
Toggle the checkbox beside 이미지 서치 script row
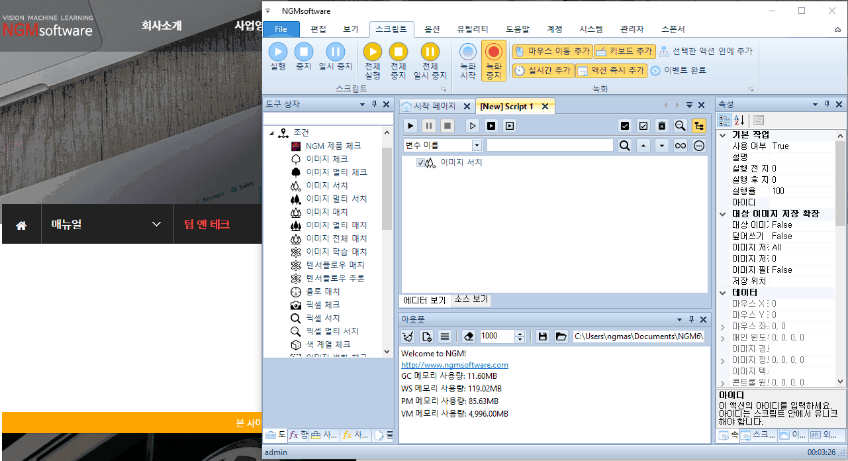(420, 163)
